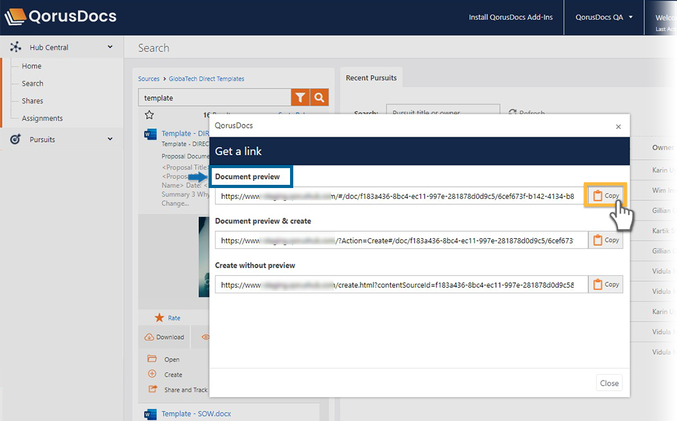Click the Create without preview URL field

[402, 285]
